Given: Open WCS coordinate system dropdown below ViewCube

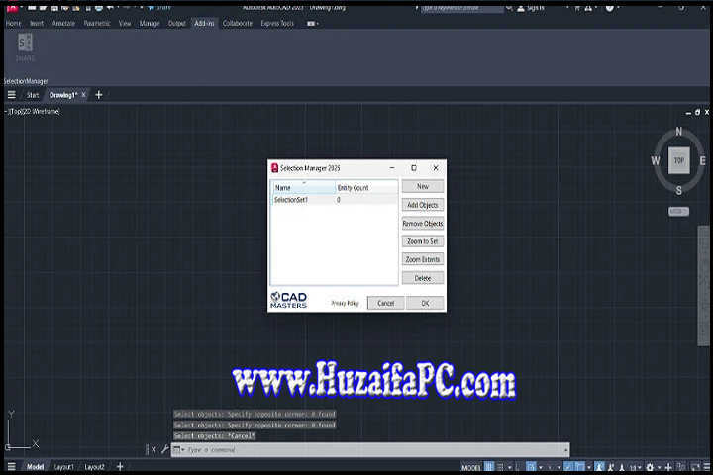Looking at the screenshot, I should pyautogui.click(x=678, y=212).
